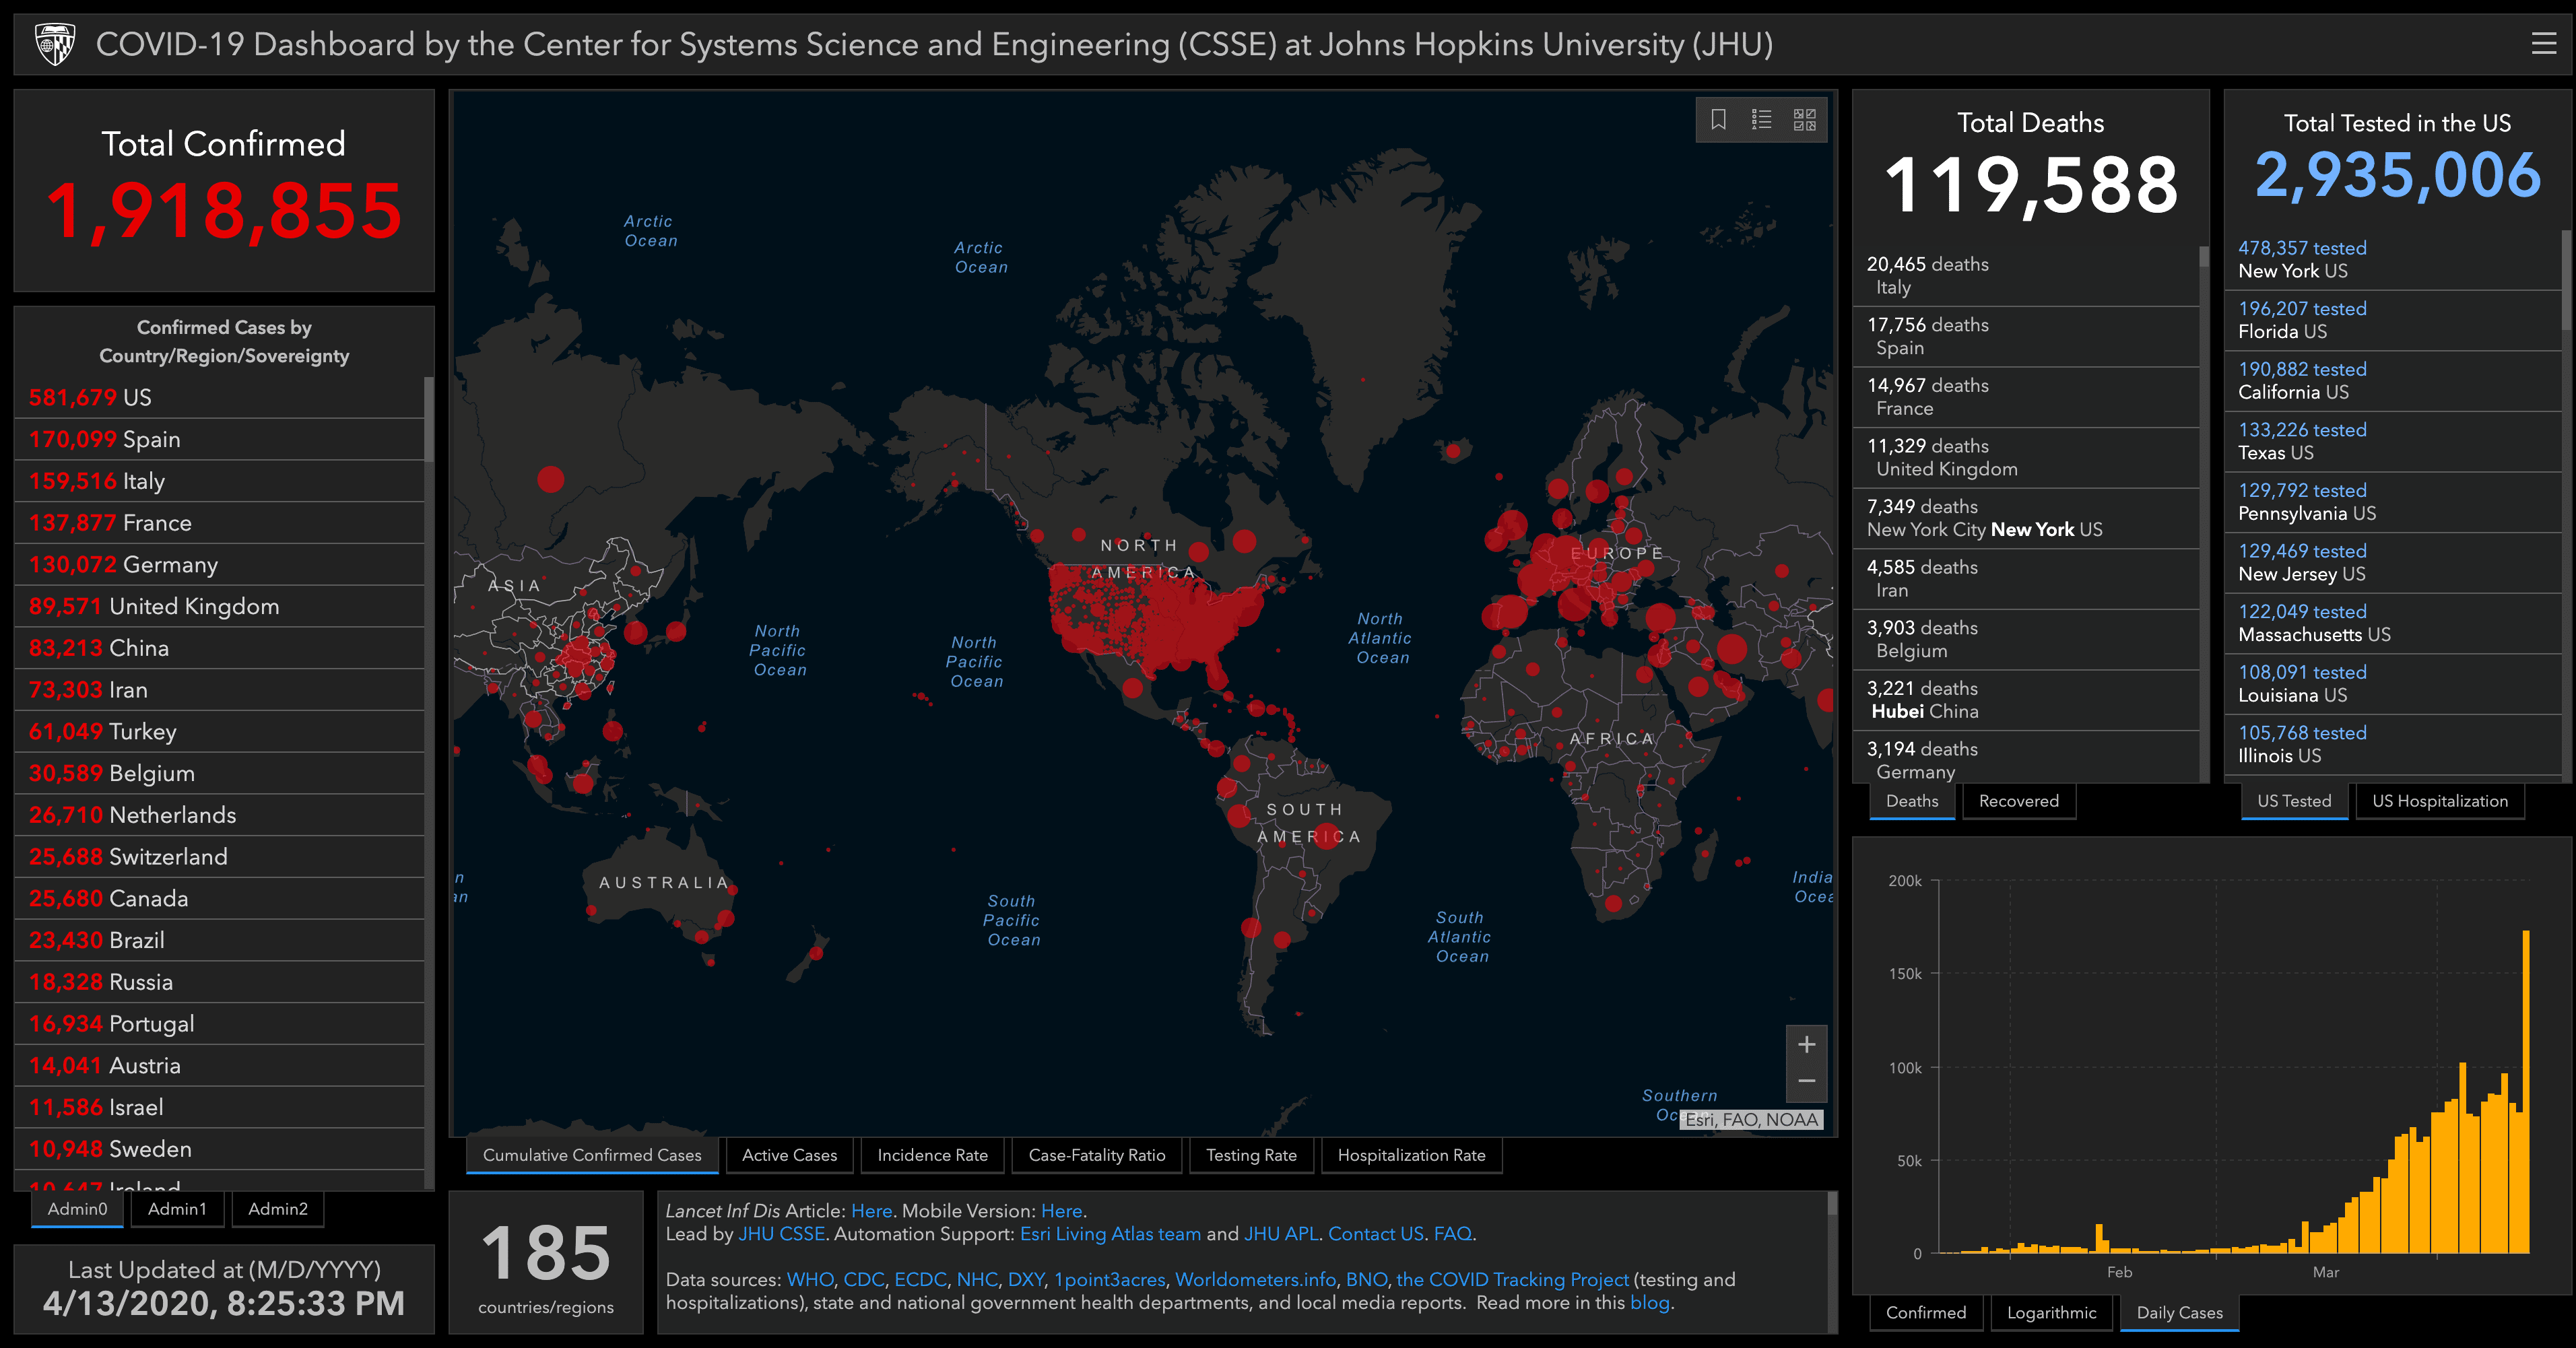Open the COVID Tracking Project link

tap(1512, 1280)
